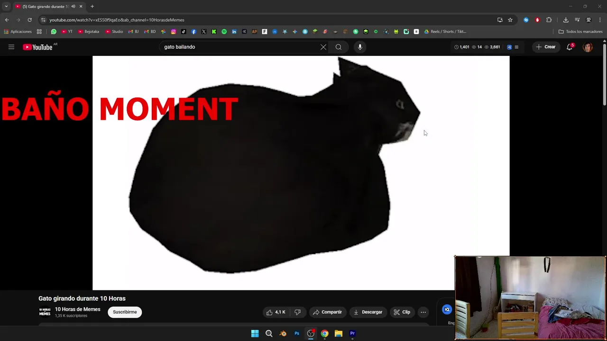Open Photoshop from the taskbar

[x=297, y=333]
